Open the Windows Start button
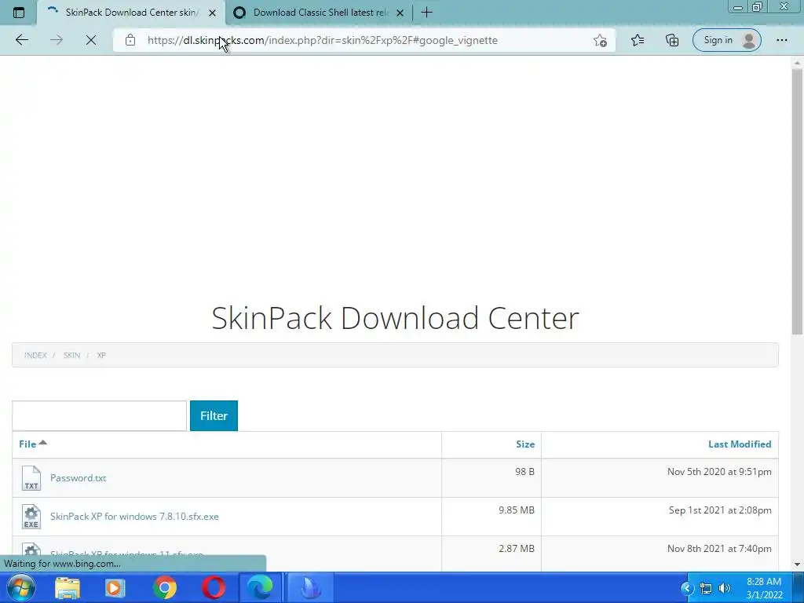 click(21, 587)
